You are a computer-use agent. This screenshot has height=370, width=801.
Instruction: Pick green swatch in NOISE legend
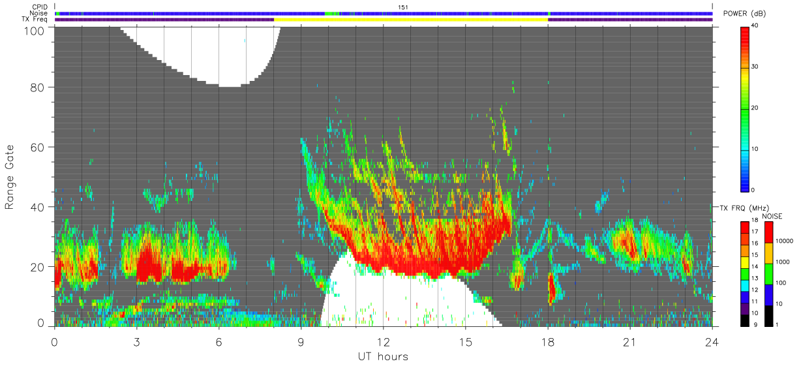[770, 273]
